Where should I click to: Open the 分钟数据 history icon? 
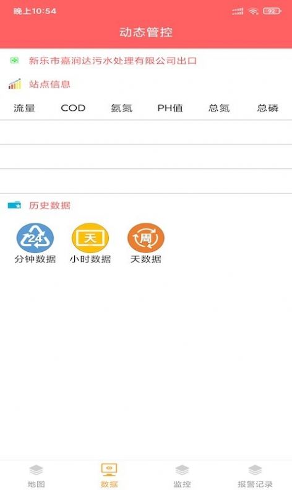point(35,238)
